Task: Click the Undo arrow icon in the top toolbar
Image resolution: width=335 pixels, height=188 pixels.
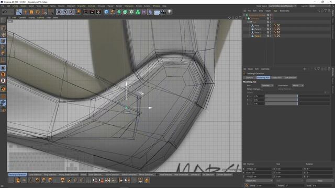Action: pos(5,12)
